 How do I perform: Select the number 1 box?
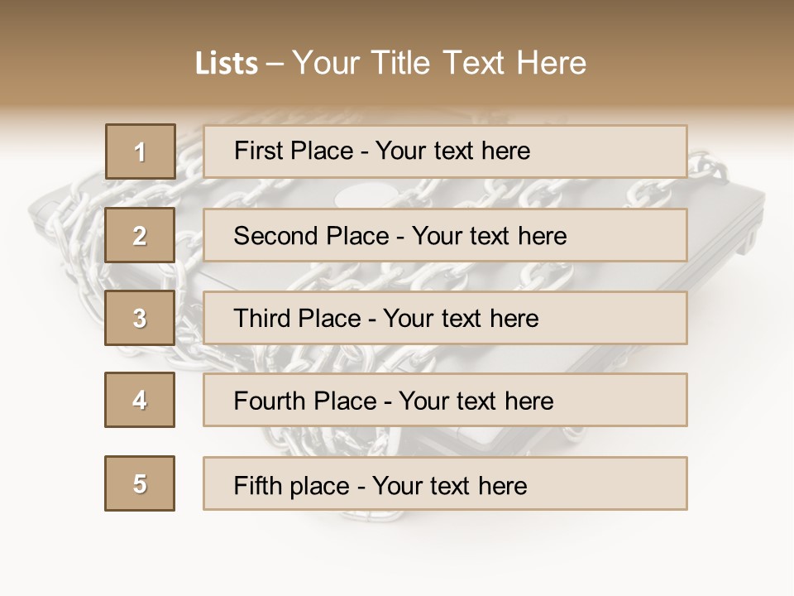click(141, 151)
